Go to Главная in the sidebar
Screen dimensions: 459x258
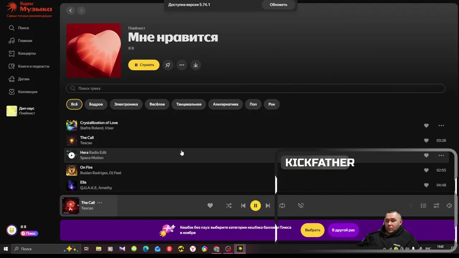(20, 40)
